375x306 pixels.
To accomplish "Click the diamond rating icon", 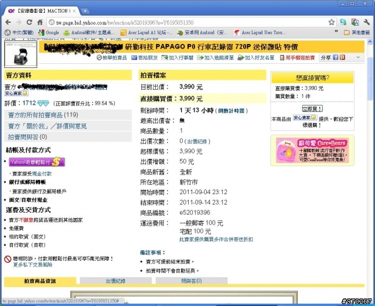I will tap(43, 103).
